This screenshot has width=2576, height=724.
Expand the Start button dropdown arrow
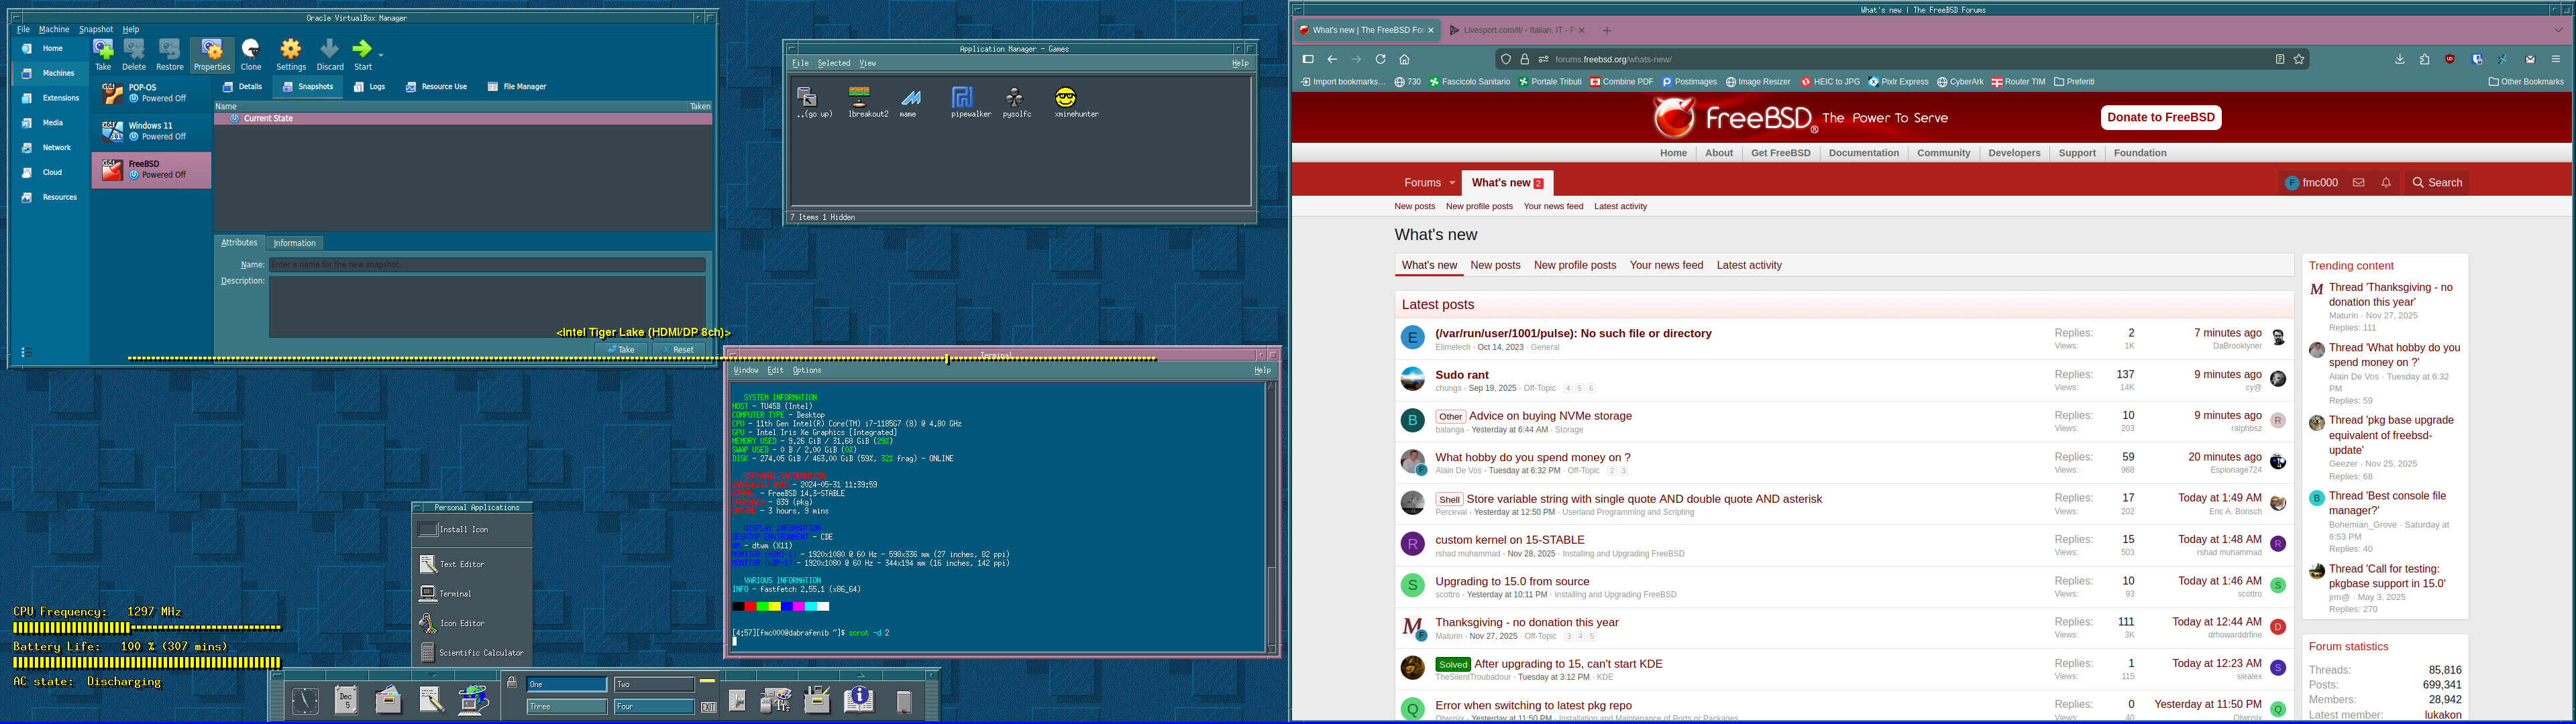point(381,54)
